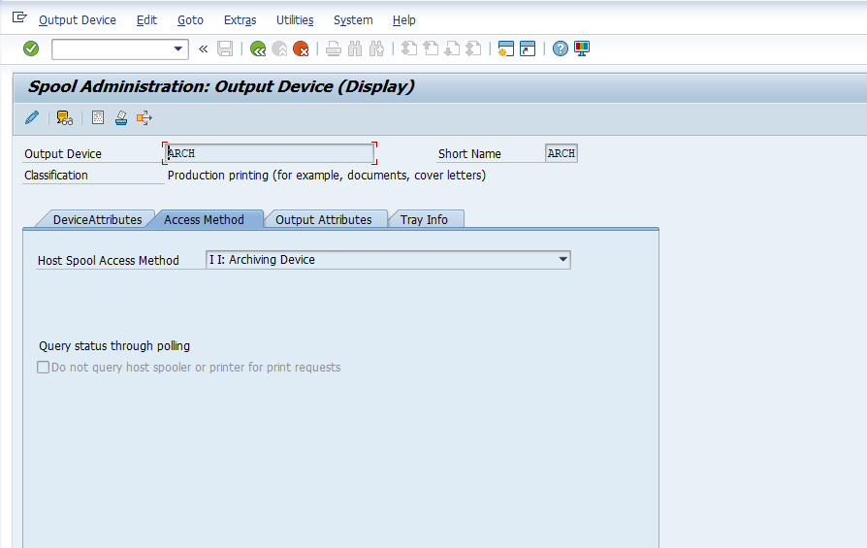Image resolution: width=867 pixels, height=548 pixels.
Task: Click the Classification value Production printing text
Action: tap(327, 176)
